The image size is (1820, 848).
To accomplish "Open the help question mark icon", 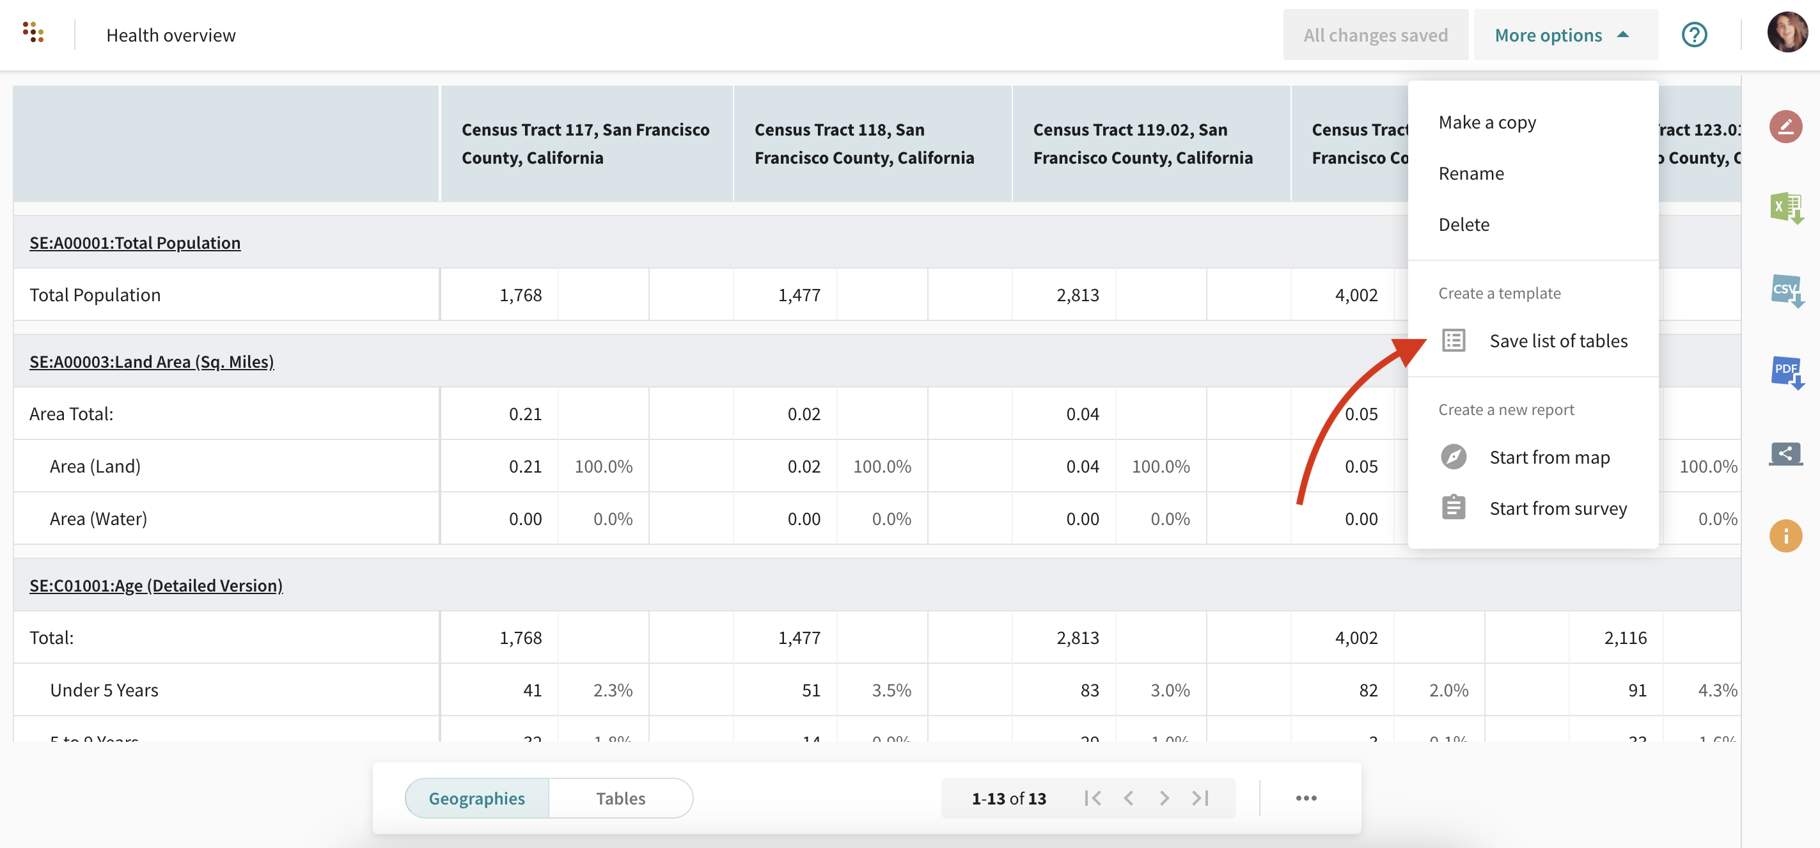I will tap(1693, 35).
